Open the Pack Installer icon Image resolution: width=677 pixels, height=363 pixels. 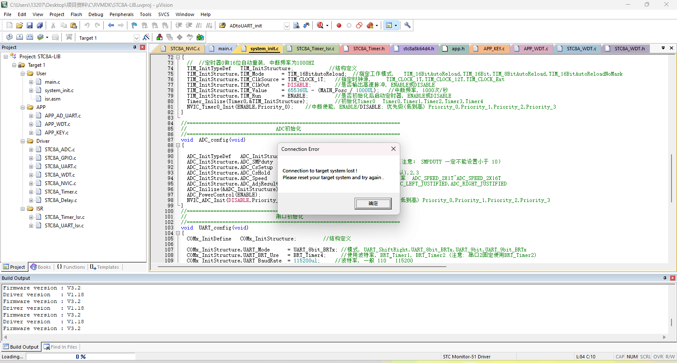click(200, 37)
